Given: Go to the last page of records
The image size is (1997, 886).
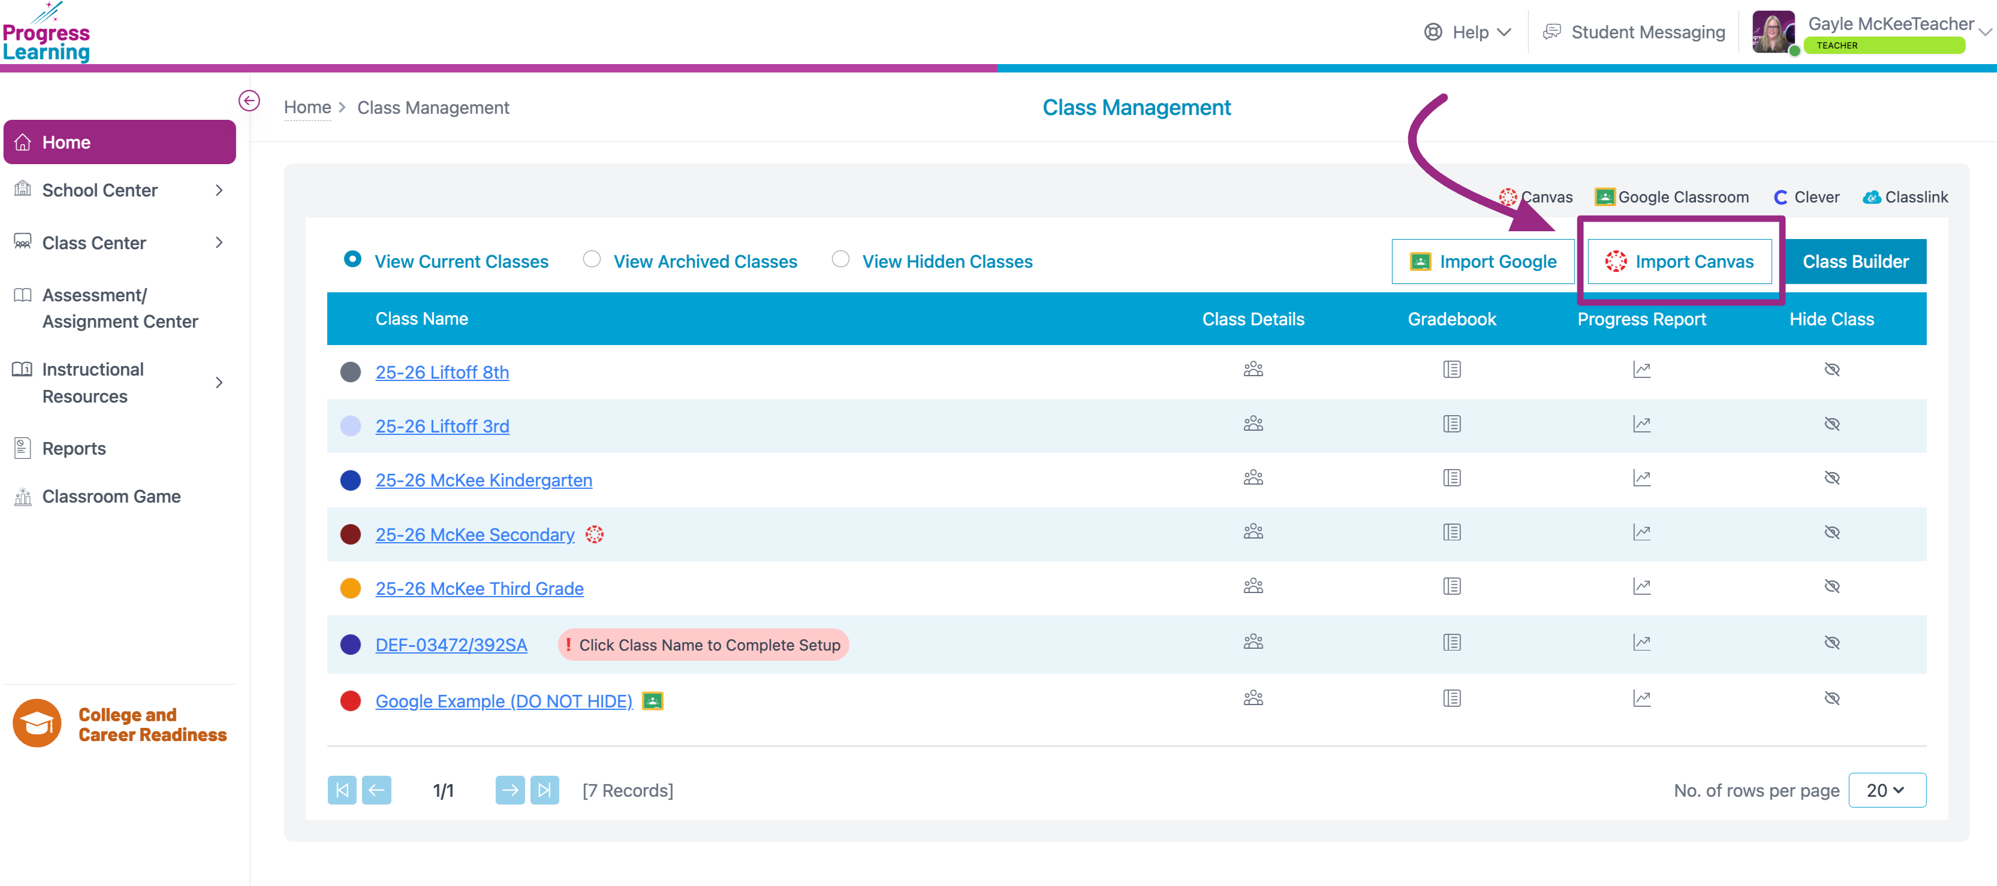Looking at the screenshot, I should pyautogui.click(x=544, y=790).
